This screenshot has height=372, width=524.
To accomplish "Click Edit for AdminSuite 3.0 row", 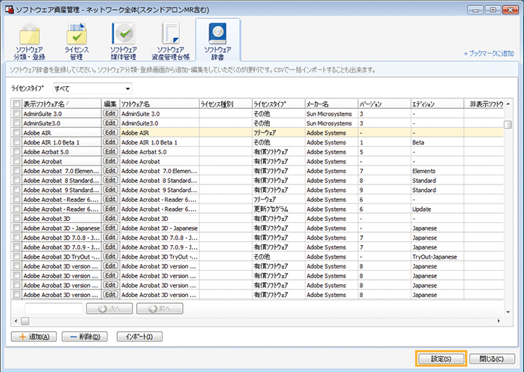I will coord(110,113).
